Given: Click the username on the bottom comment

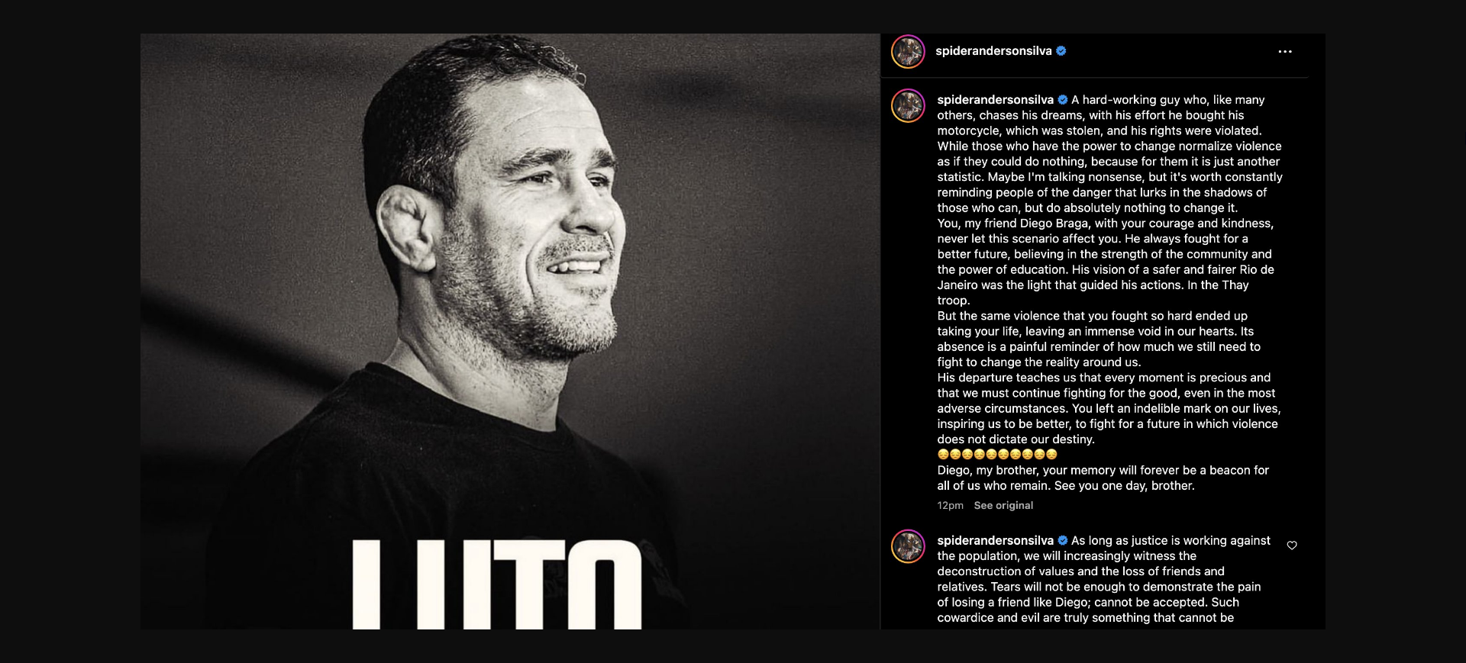Looking at the screenshot, I should 995,540.
